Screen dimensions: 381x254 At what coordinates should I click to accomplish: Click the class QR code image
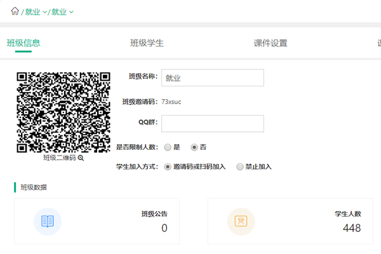coord(63,112)
